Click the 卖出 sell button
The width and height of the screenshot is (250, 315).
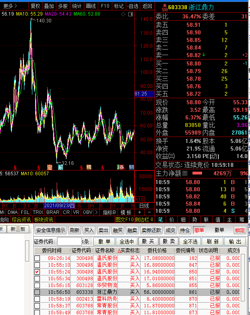click(103, 230)
